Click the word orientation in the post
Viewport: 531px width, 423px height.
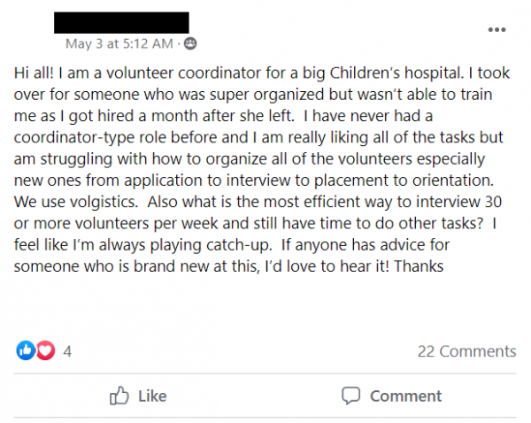453,181
